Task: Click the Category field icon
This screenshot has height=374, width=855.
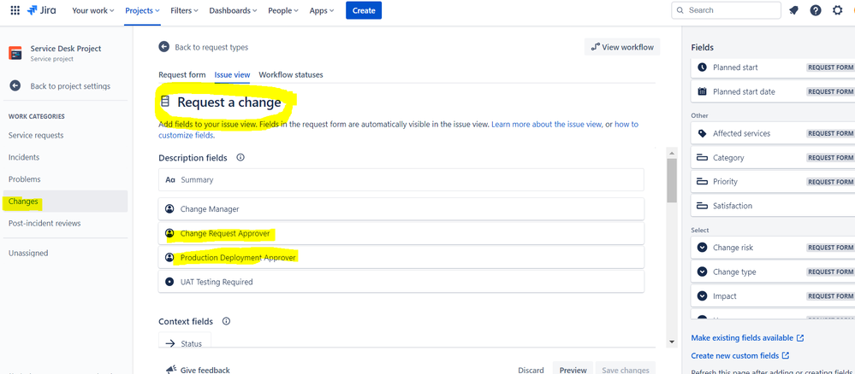Action: (703, 157)
